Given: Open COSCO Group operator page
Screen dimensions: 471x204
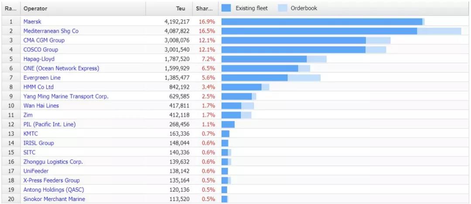Looking at the screenshot, I should coord(41,50).
